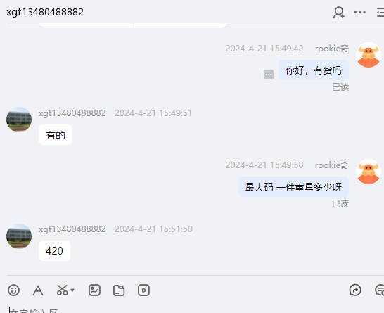Screen dimensions: 384x313
Task: Open the font formatting tool
Action: coord(38,290)
